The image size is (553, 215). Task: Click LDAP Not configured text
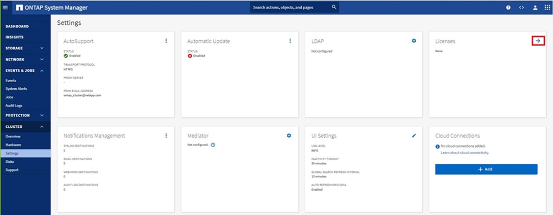[322, 51]
